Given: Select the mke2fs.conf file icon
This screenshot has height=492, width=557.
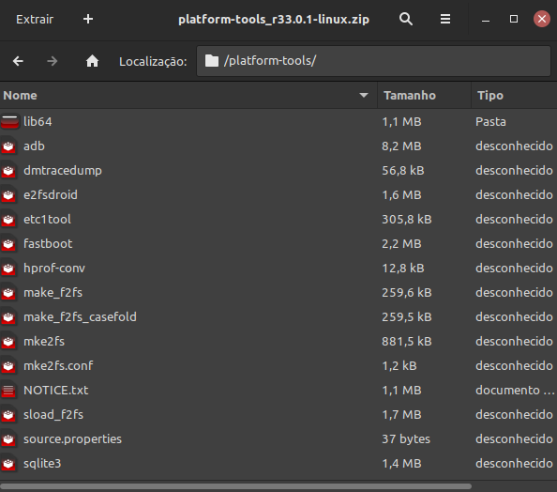Looking at the screenshot, I should point(8,366).
